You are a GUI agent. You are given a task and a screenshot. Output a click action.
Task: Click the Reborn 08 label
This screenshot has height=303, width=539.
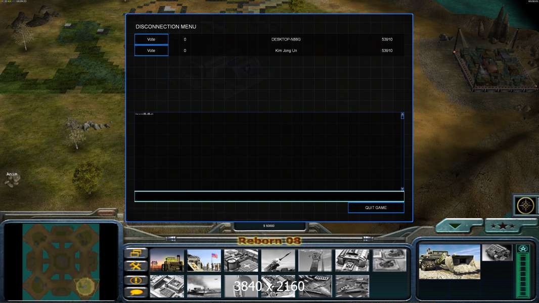[x=269, y=240]
